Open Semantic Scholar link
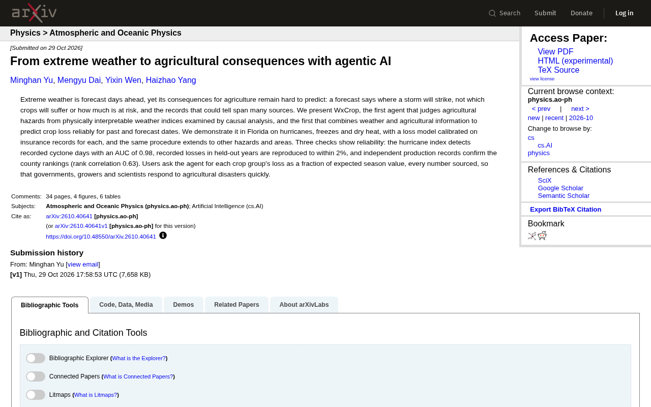The height and width of the screenshot is (407, 651). pyautogui.click(x=564, y=196)
